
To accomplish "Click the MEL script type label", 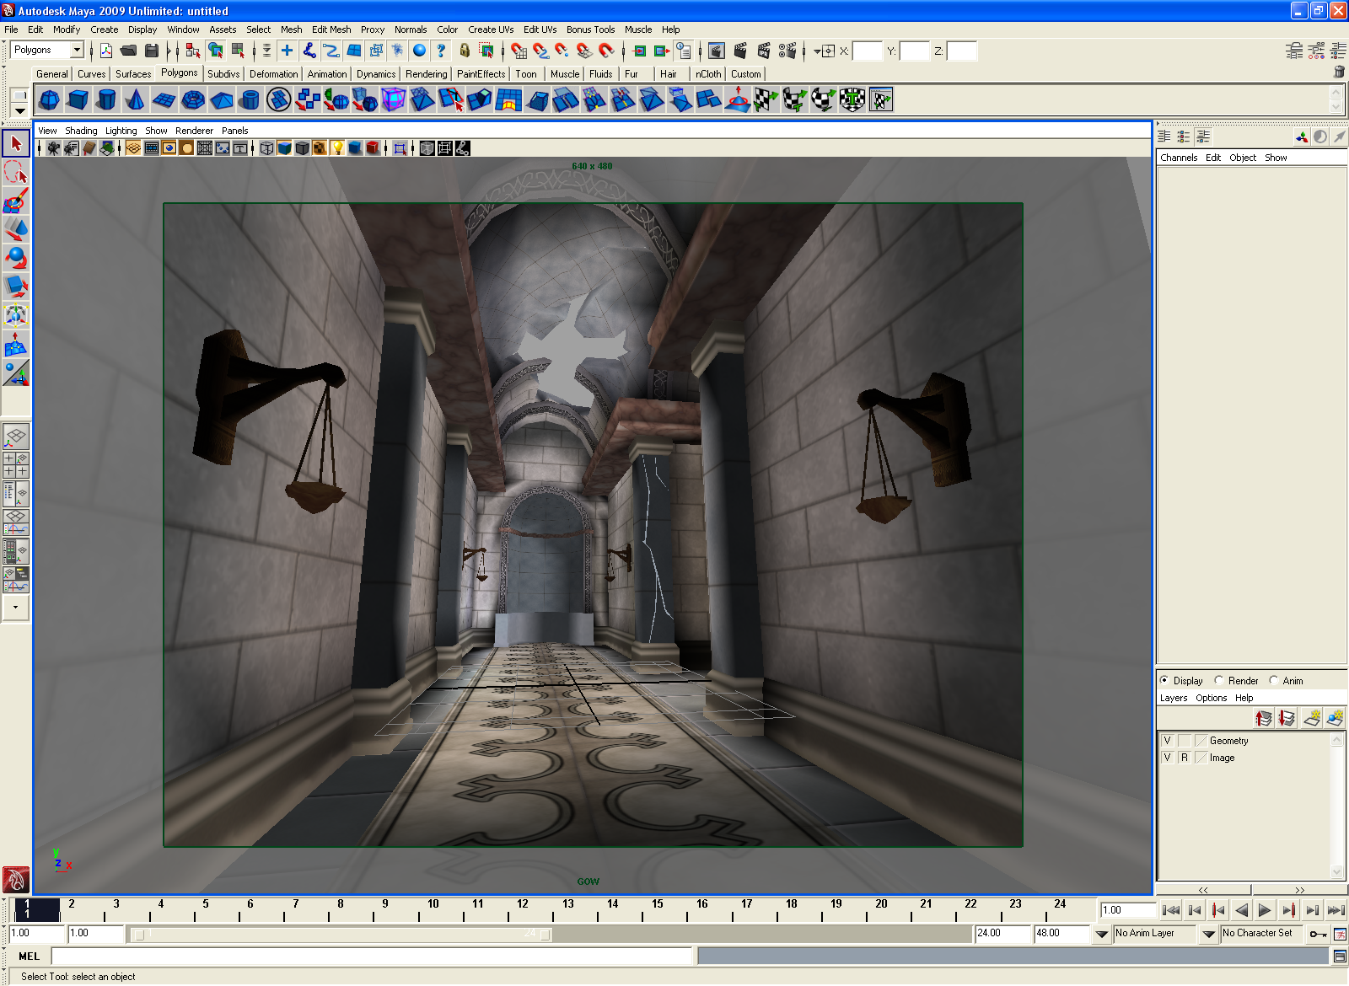I will [x=30, y=957].
